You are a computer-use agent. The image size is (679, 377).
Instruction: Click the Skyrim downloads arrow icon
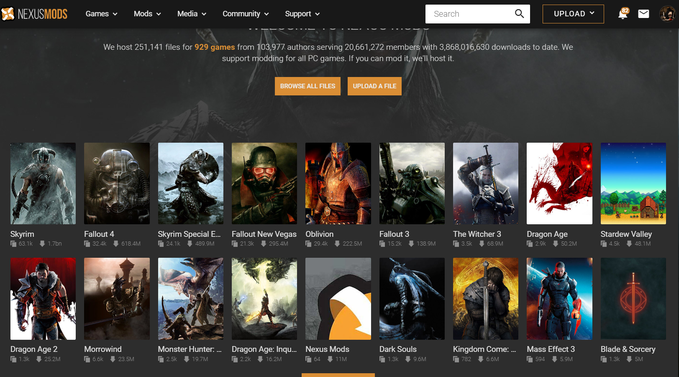pyautogui.click(x=42, y=244)
